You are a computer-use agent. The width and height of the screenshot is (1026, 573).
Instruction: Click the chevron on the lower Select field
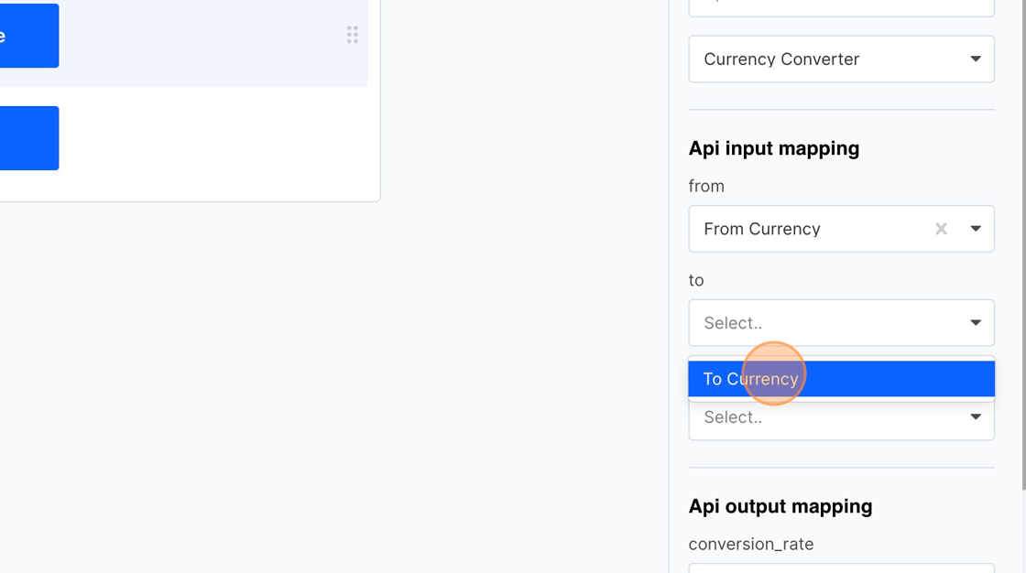tap(975, 416)
